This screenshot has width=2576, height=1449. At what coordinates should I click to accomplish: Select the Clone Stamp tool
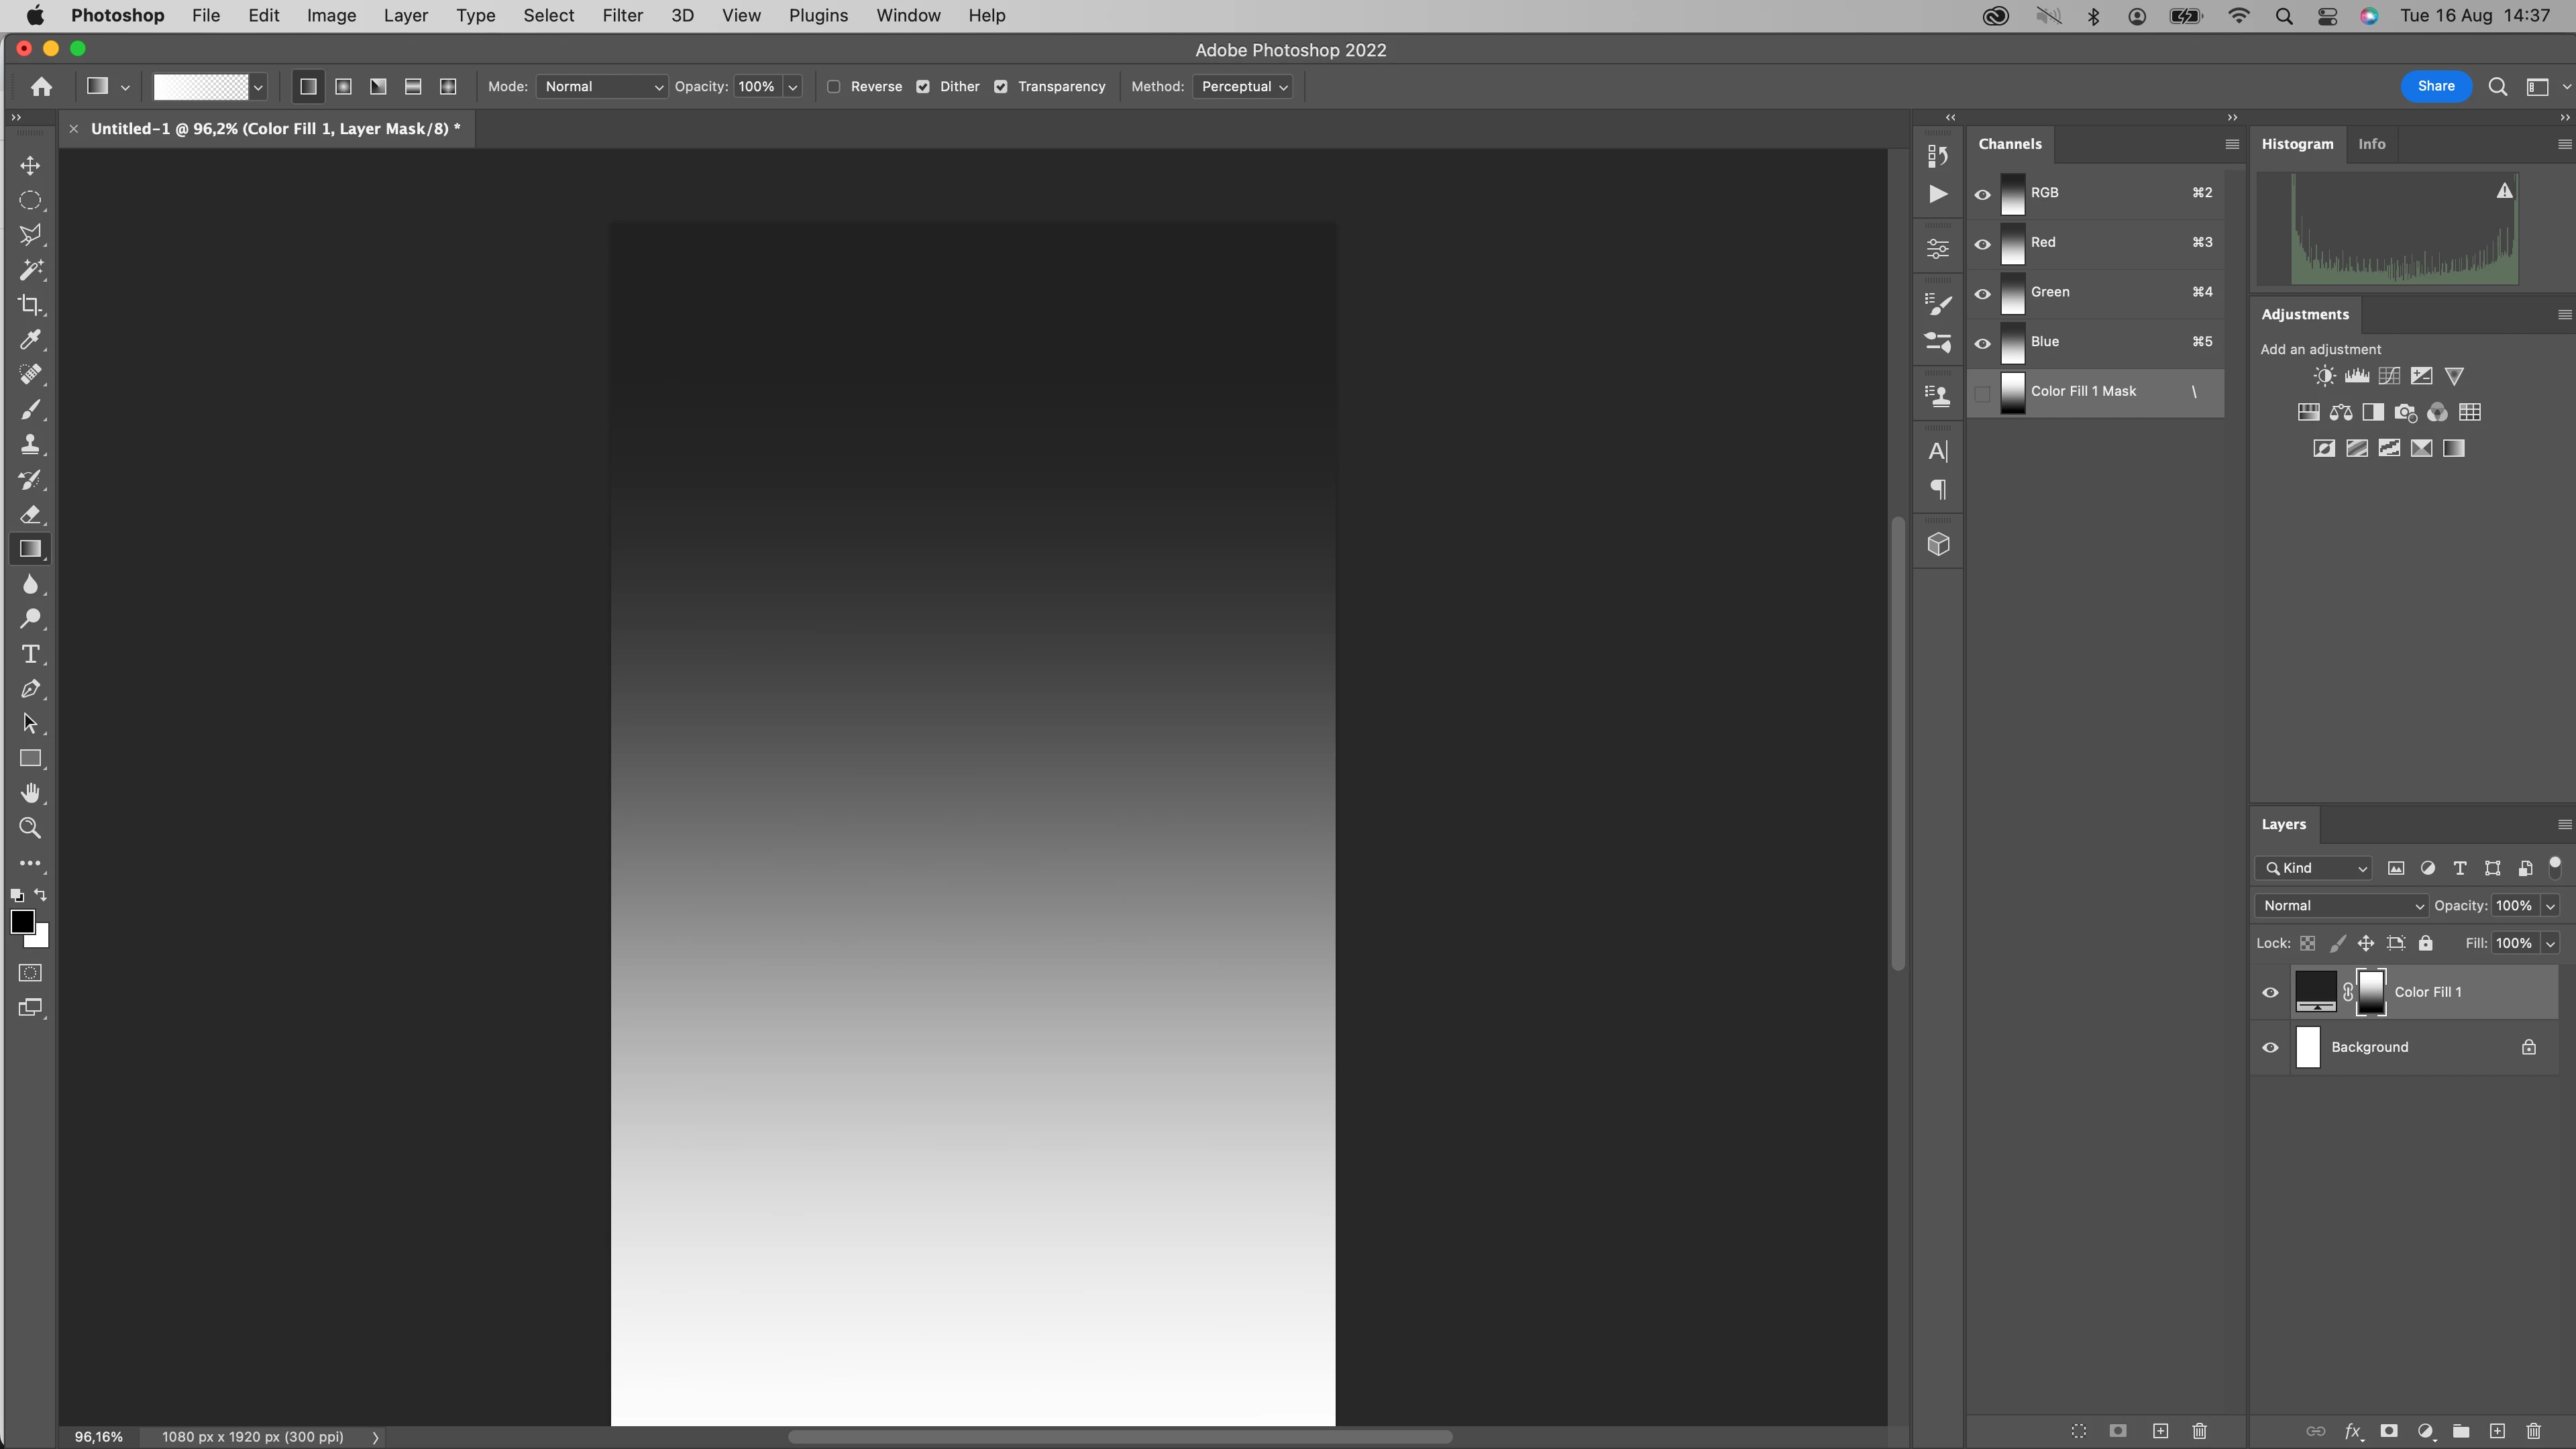coord(30,444)
